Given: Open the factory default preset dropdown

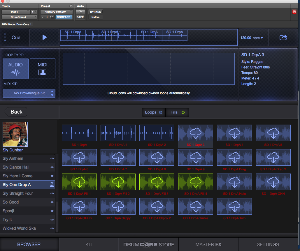Looking at the screenshot, I should (x=56, y=12).
